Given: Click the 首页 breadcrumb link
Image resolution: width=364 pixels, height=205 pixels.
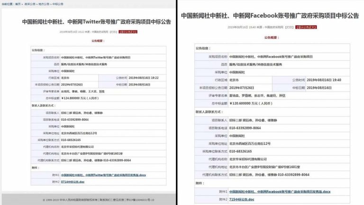Looking at the screenshot, I should point(18,4).
